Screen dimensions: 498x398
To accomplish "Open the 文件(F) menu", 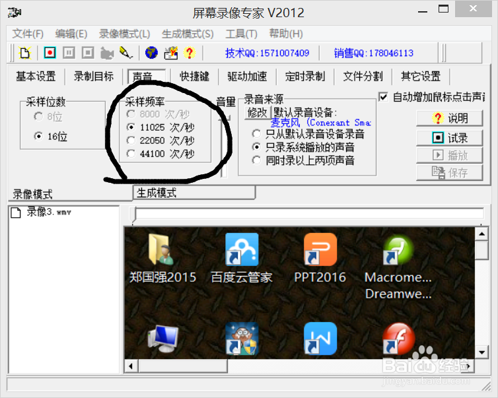I will click(28, 34).
